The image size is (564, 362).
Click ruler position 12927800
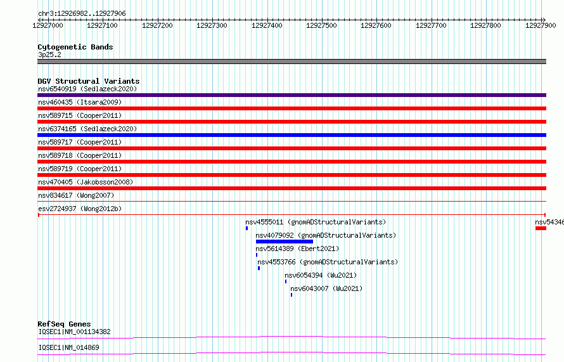pos(486,25)
